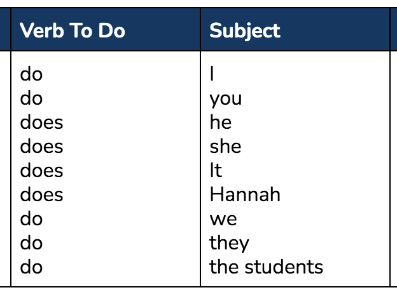Click the name 'Hannah' in Subject column

245,194
